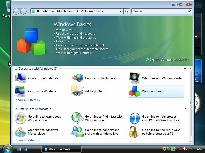
Task: Select the Windows Basics cubes icon in list
Action: tap(135, 91)
